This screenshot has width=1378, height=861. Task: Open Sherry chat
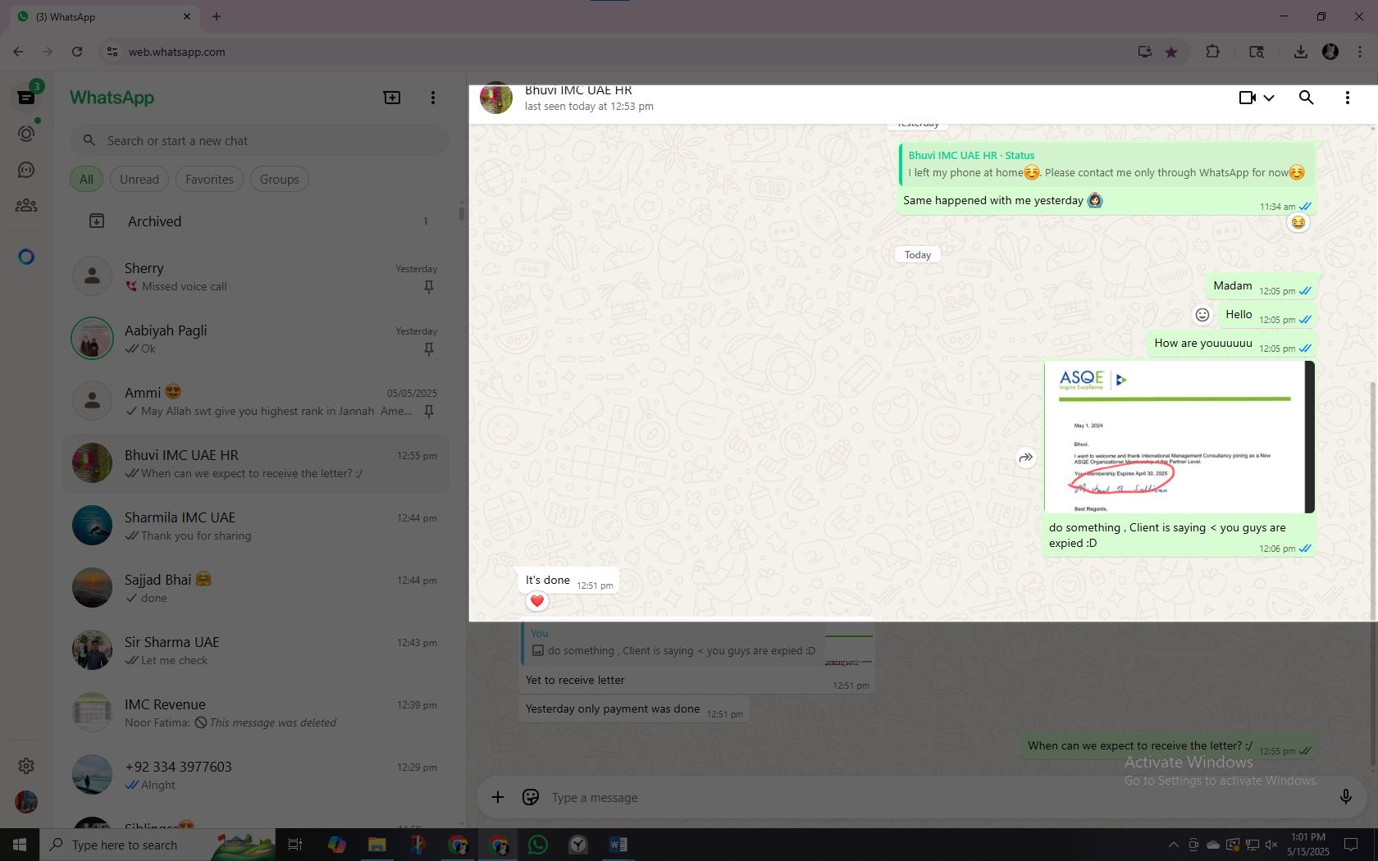[x=256, y=276]
